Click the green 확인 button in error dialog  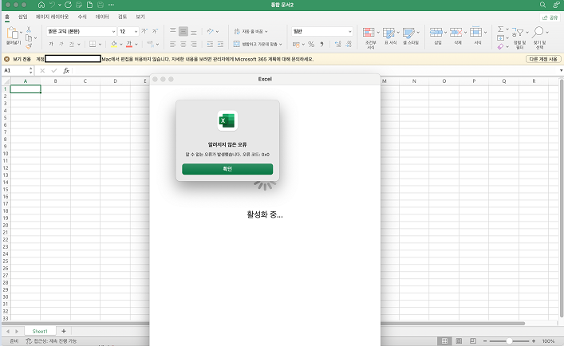(x=227, y=169)
